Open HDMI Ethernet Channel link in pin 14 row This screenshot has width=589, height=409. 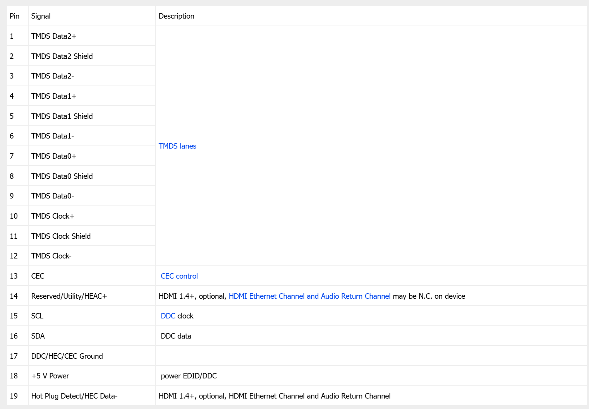[309, 296]
